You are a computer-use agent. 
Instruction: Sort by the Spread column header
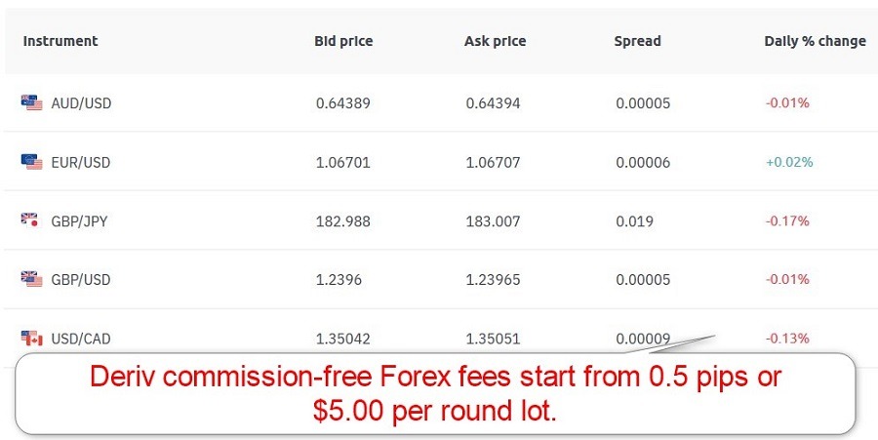tap(637, 42)
